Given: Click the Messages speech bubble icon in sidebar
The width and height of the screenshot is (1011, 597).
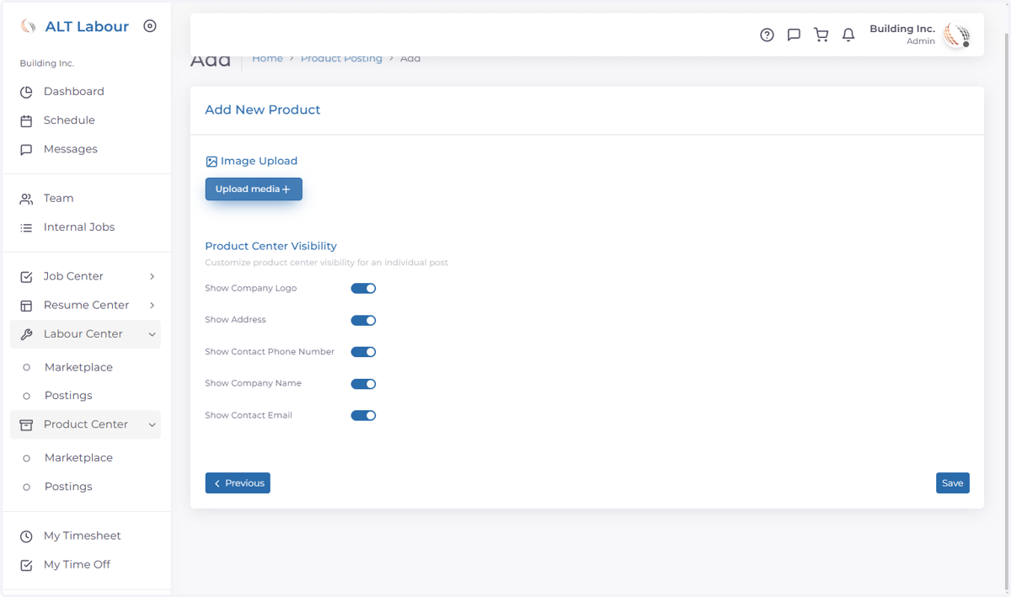Looking at the screenshot, I should [x=26, y=149].
